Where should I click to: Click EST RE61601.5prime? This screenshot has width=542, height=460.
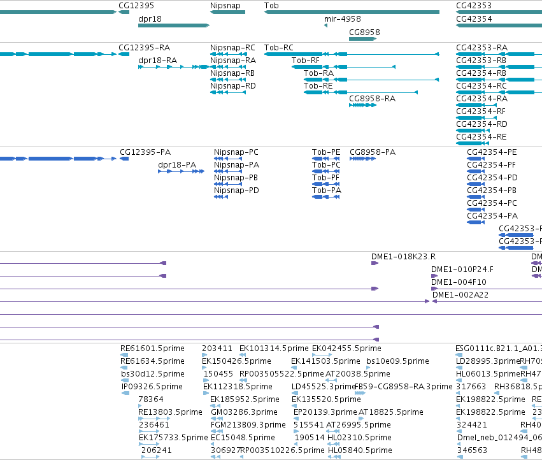click(x=124, y=355)
